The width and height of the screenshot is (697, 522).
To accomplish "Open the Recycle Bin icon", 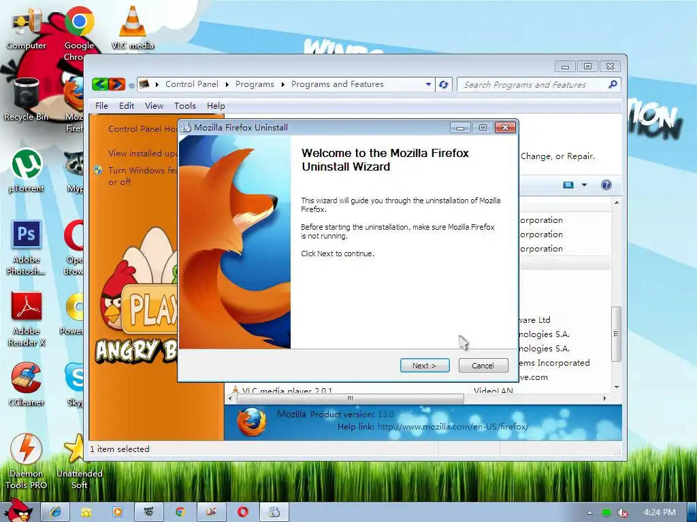I will tap(27, 100).
